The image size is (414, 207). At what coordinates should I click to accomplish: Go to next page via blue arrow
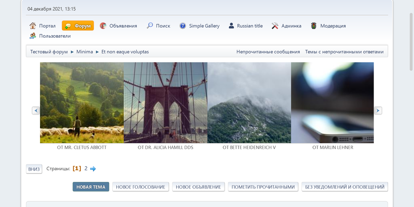click(x=93, y=169)
